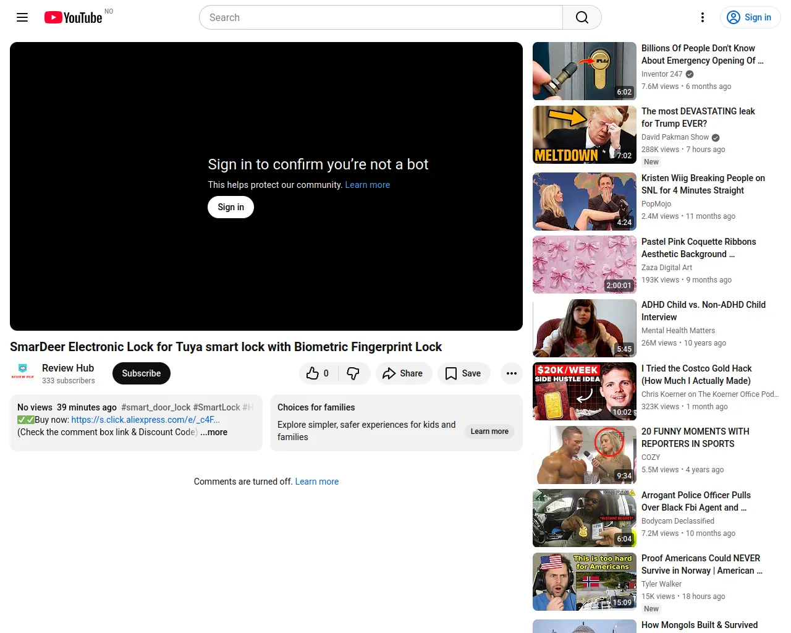Click the thumbs up like button
Image resolution: width=791 pixels, height=633 pixels.
(318, 373)
